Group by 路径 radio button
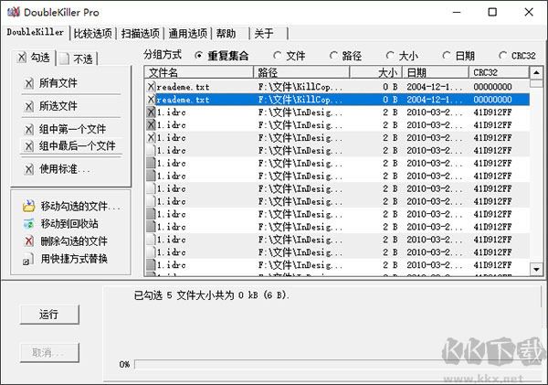Image resolution: width=548 pixels, height=385 pixels. point(333,56)
